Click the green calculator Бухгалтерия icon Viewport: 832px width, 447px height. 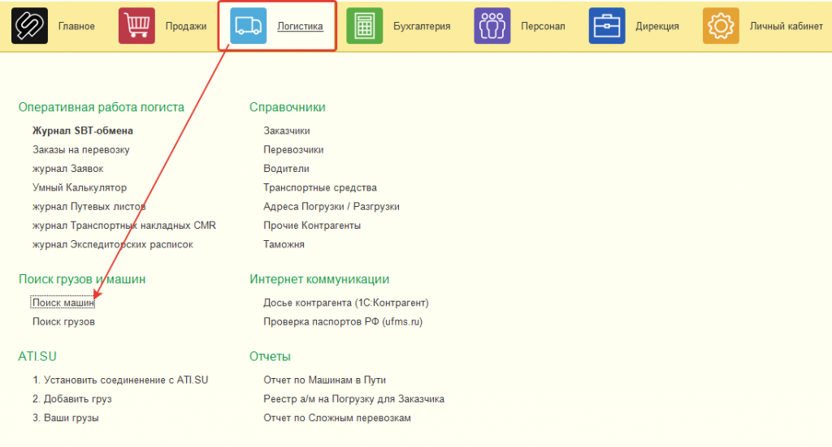365,25
